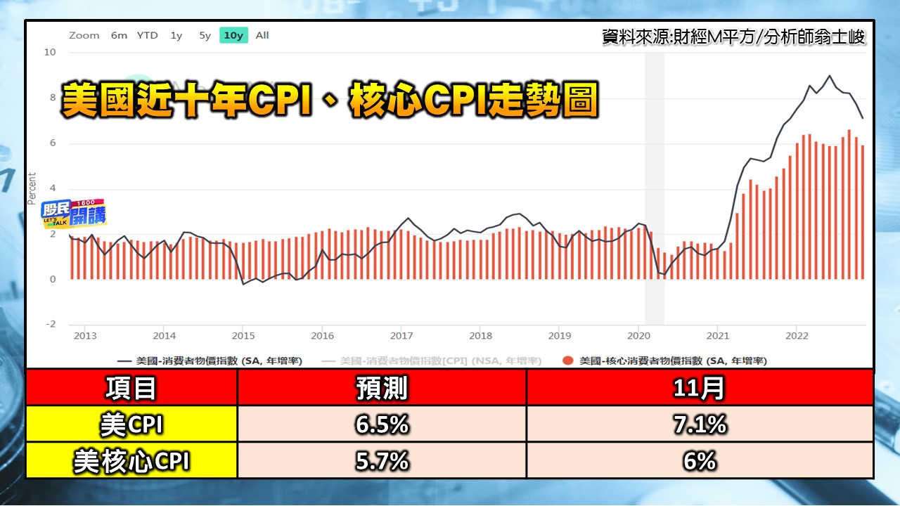Select the 6m zoom range
The width and height of the screenshot is (900, 506).
pyautogui.click(x=119, y=35)
